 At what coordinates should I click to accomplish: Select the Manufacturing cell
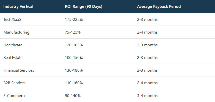point(16,32)
